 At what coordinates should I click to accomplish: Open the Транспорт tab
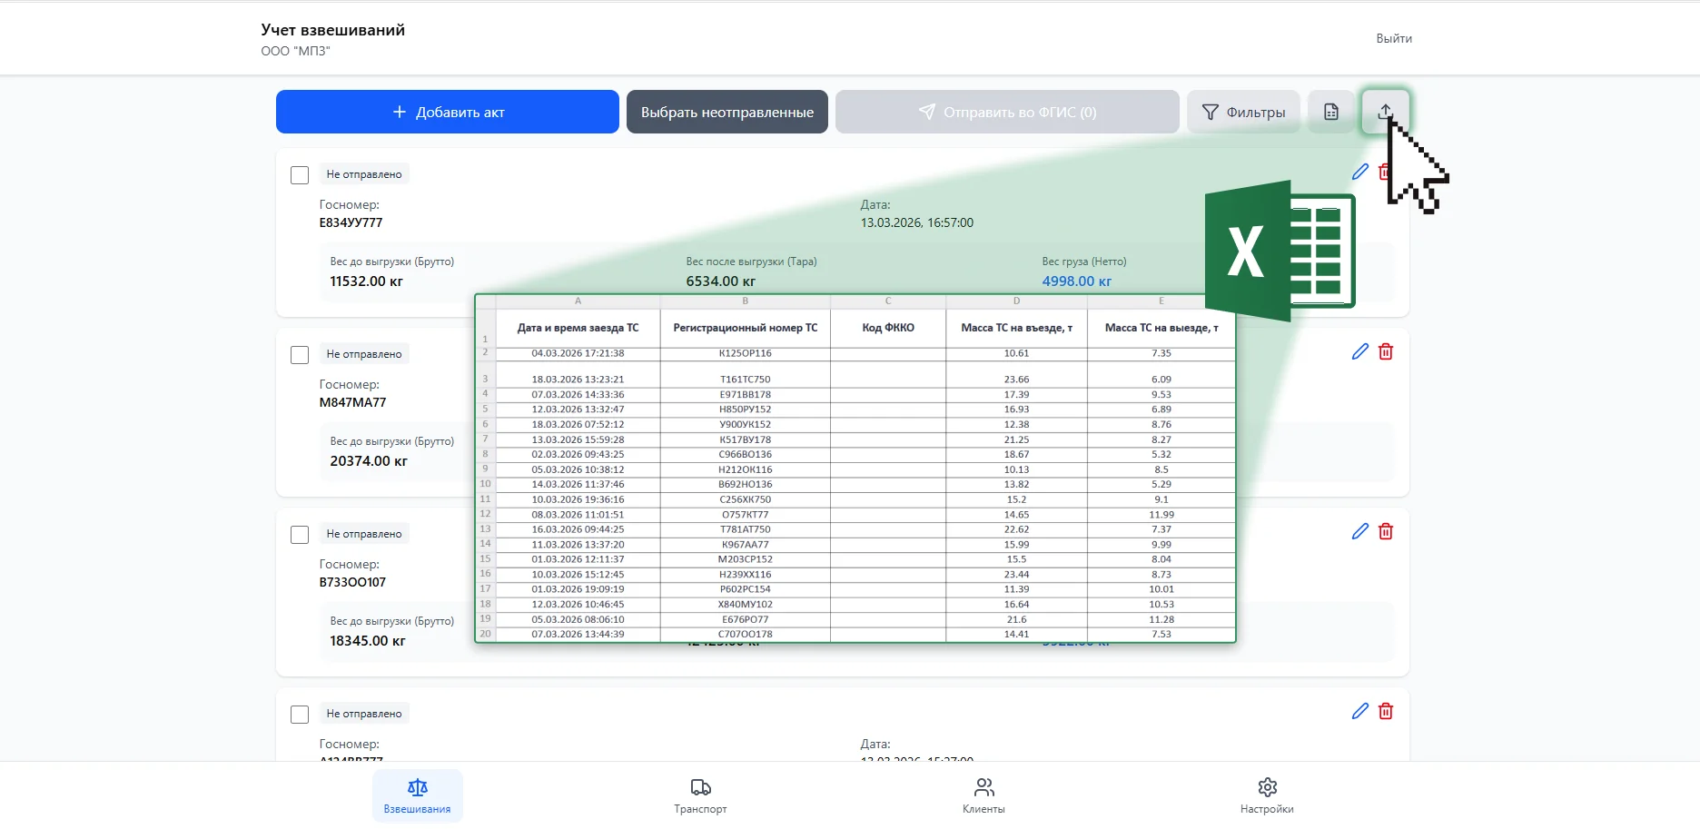pos(700,795)
